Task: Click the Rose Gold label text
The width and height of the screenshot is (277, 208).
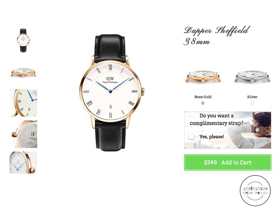Action: pos(203,97)
